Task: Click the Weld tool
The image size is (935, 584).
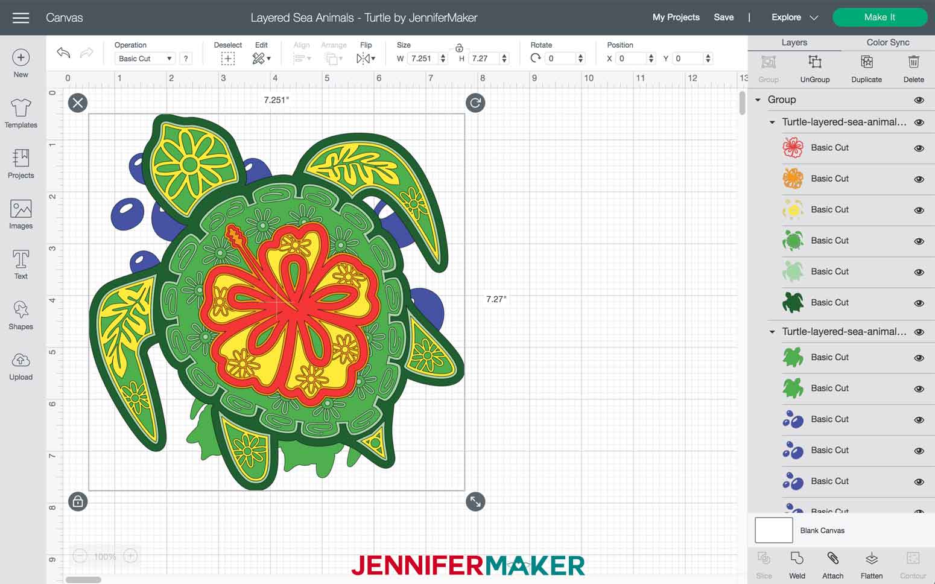Action: [x=797, y=565]
